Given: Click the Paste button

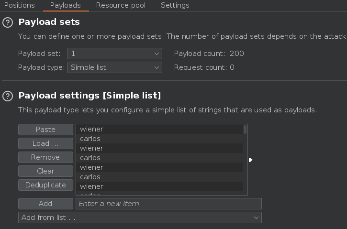Looking at the screenshot, I should pos(45,130).
